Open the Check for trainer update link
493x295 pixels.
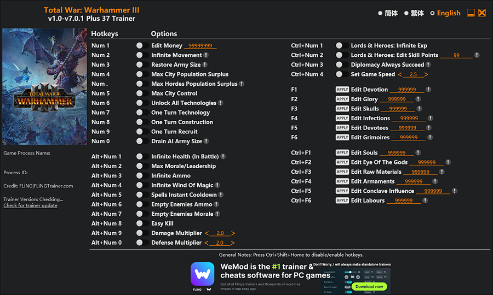point(30,206)
